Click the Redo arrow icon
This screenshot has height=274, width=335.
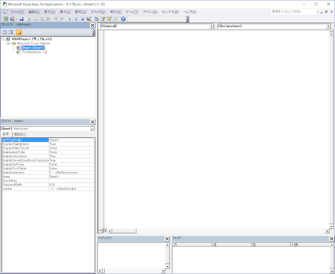coord(62,19)
